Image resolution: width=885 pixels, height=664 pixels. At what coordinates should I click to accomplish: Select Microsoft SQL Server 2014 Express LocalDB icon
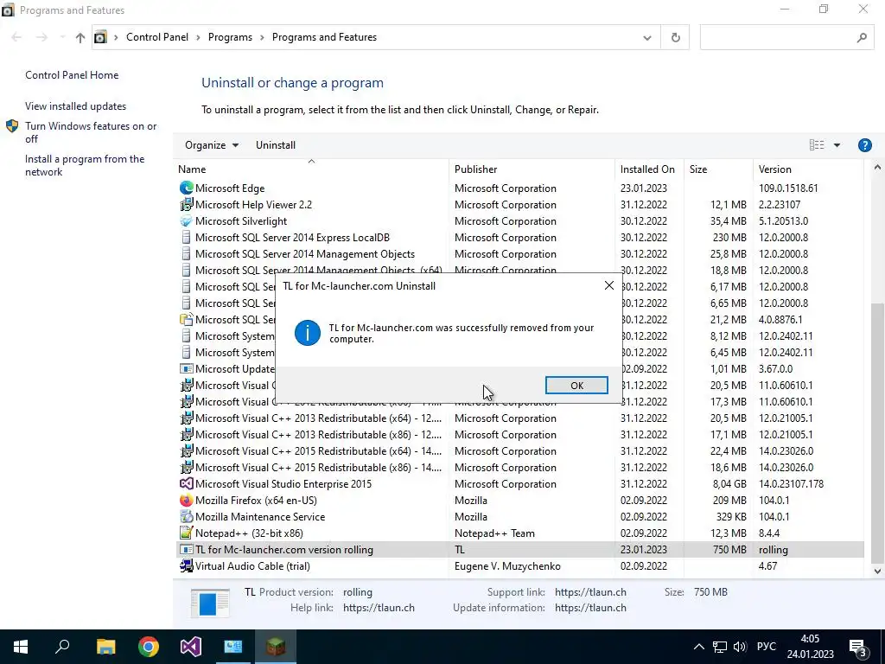pos(187,237)
